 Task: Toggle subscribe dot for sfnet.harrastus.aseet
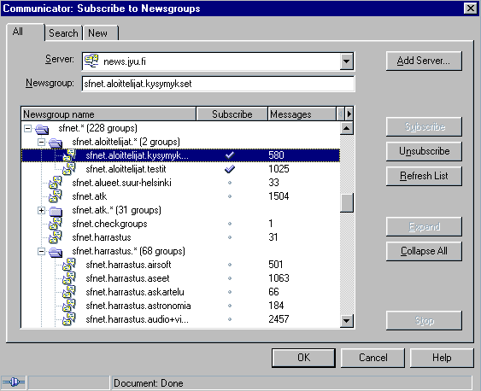pyautogui.click(x=230, y=278)
